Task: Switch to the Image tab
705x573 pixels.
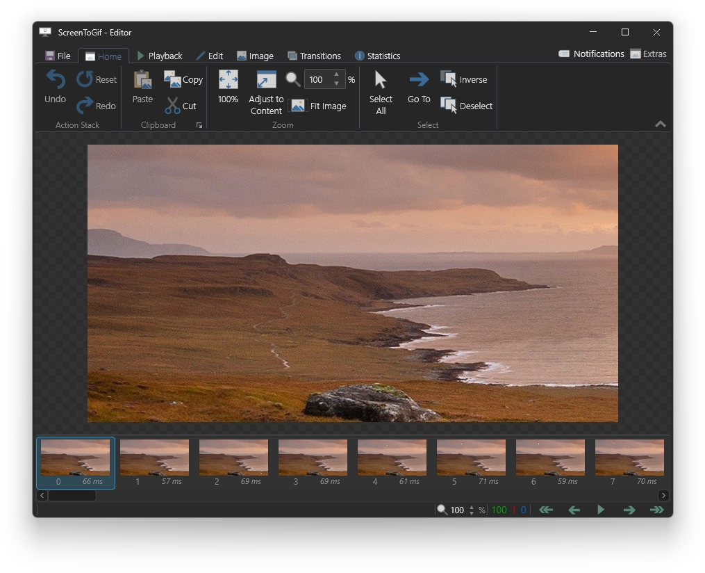Action: (255, 56)
